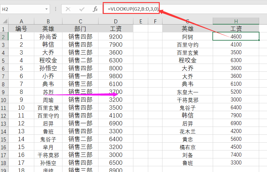
Task: Expand the Name Box dropdown arrow
Action: (x=46, y=9)
